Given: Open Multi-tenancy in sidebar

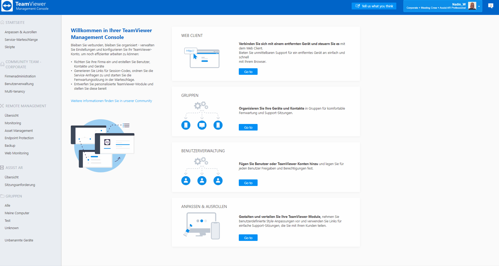Looking at the screenshot, I should [15, 91].
